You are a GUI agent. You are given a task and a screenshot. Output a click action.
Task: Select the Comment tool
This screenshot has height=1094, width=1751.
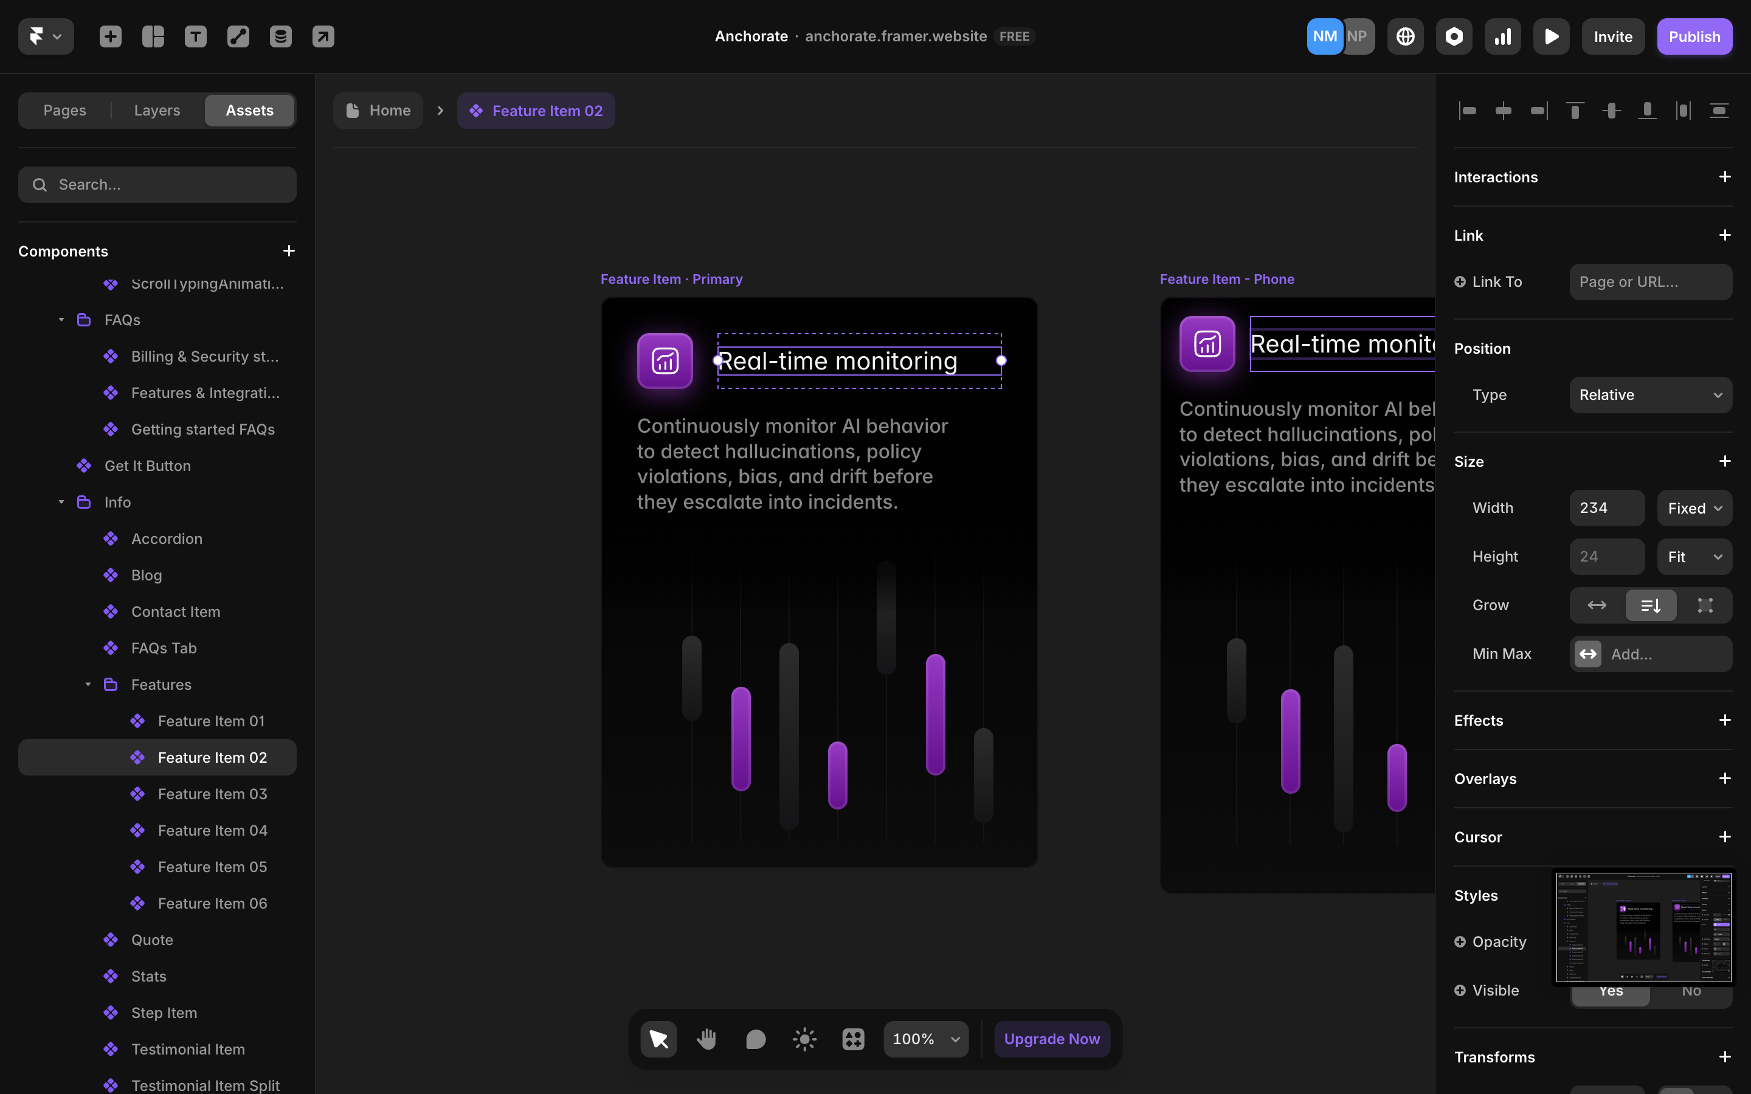point(755,1039)
